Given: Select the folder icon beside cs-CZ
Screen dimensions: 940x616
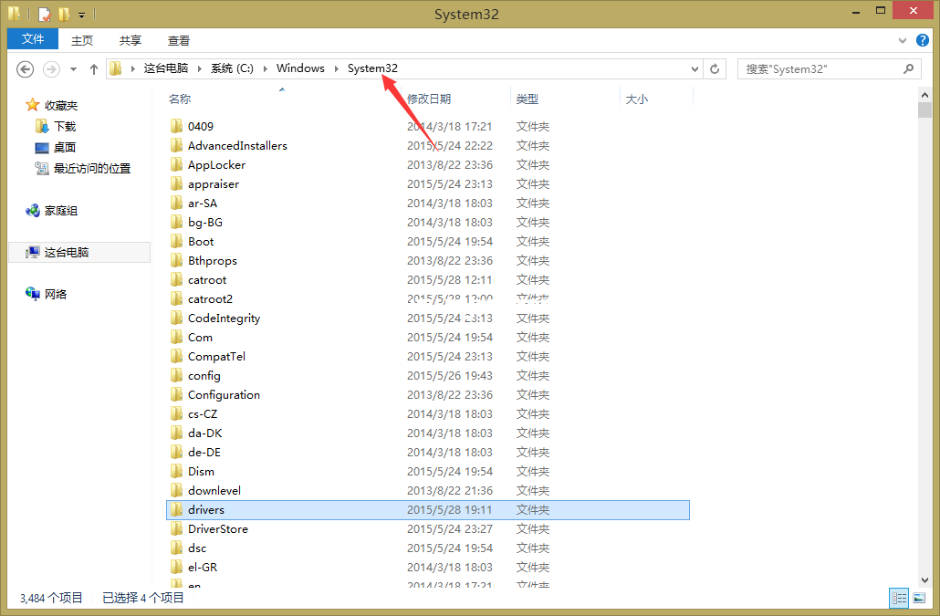Looking at the screenshot, I should click(x=176, y=413).
